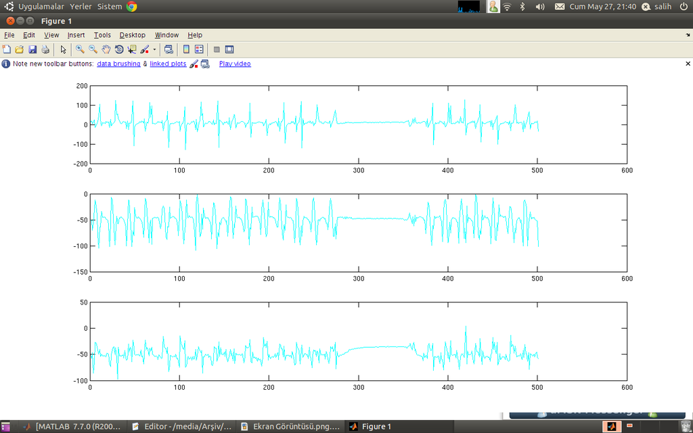The height and width of the screenshot is (433, 693).
Task: Enable the Rotate 3D tool
Action: click(119, 49)
